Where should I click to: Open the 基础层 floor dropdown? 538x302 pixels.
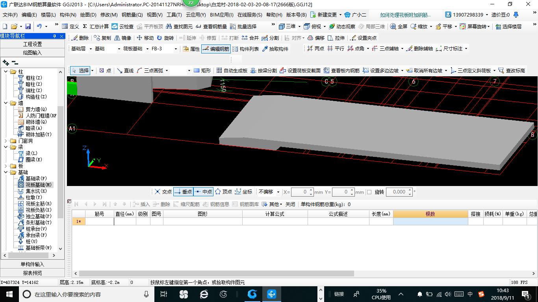[91, 49]
